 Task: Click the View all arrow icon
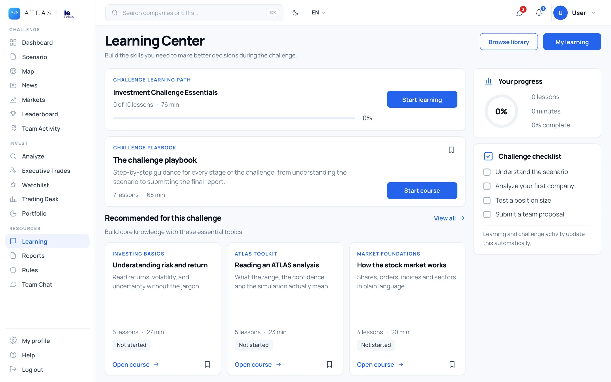click(x=462, y=218)
